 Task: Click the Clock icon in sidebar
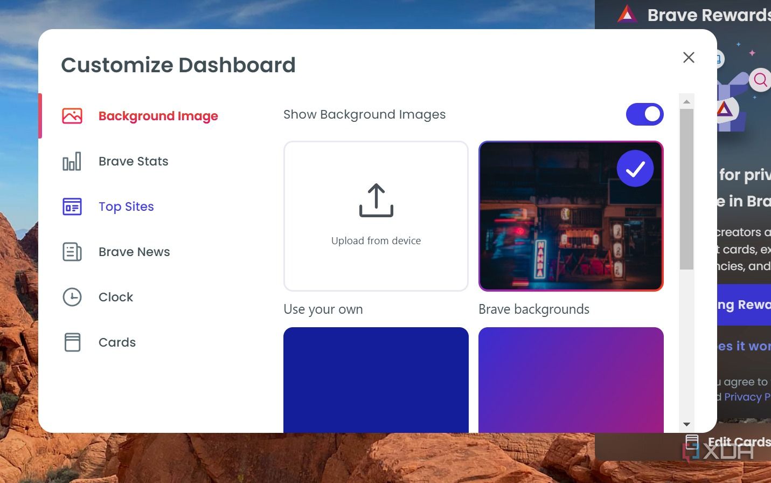72,297
